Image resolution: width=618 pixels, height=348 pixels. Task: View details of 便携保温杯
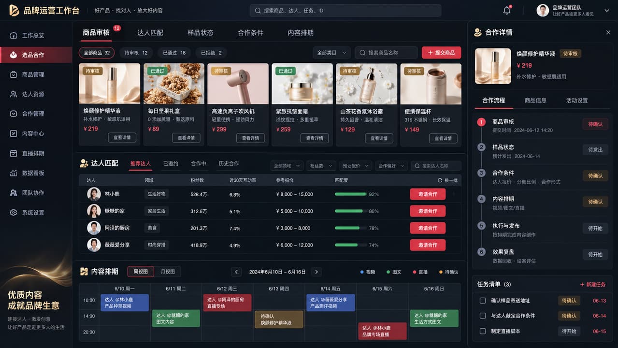[443, 138]
